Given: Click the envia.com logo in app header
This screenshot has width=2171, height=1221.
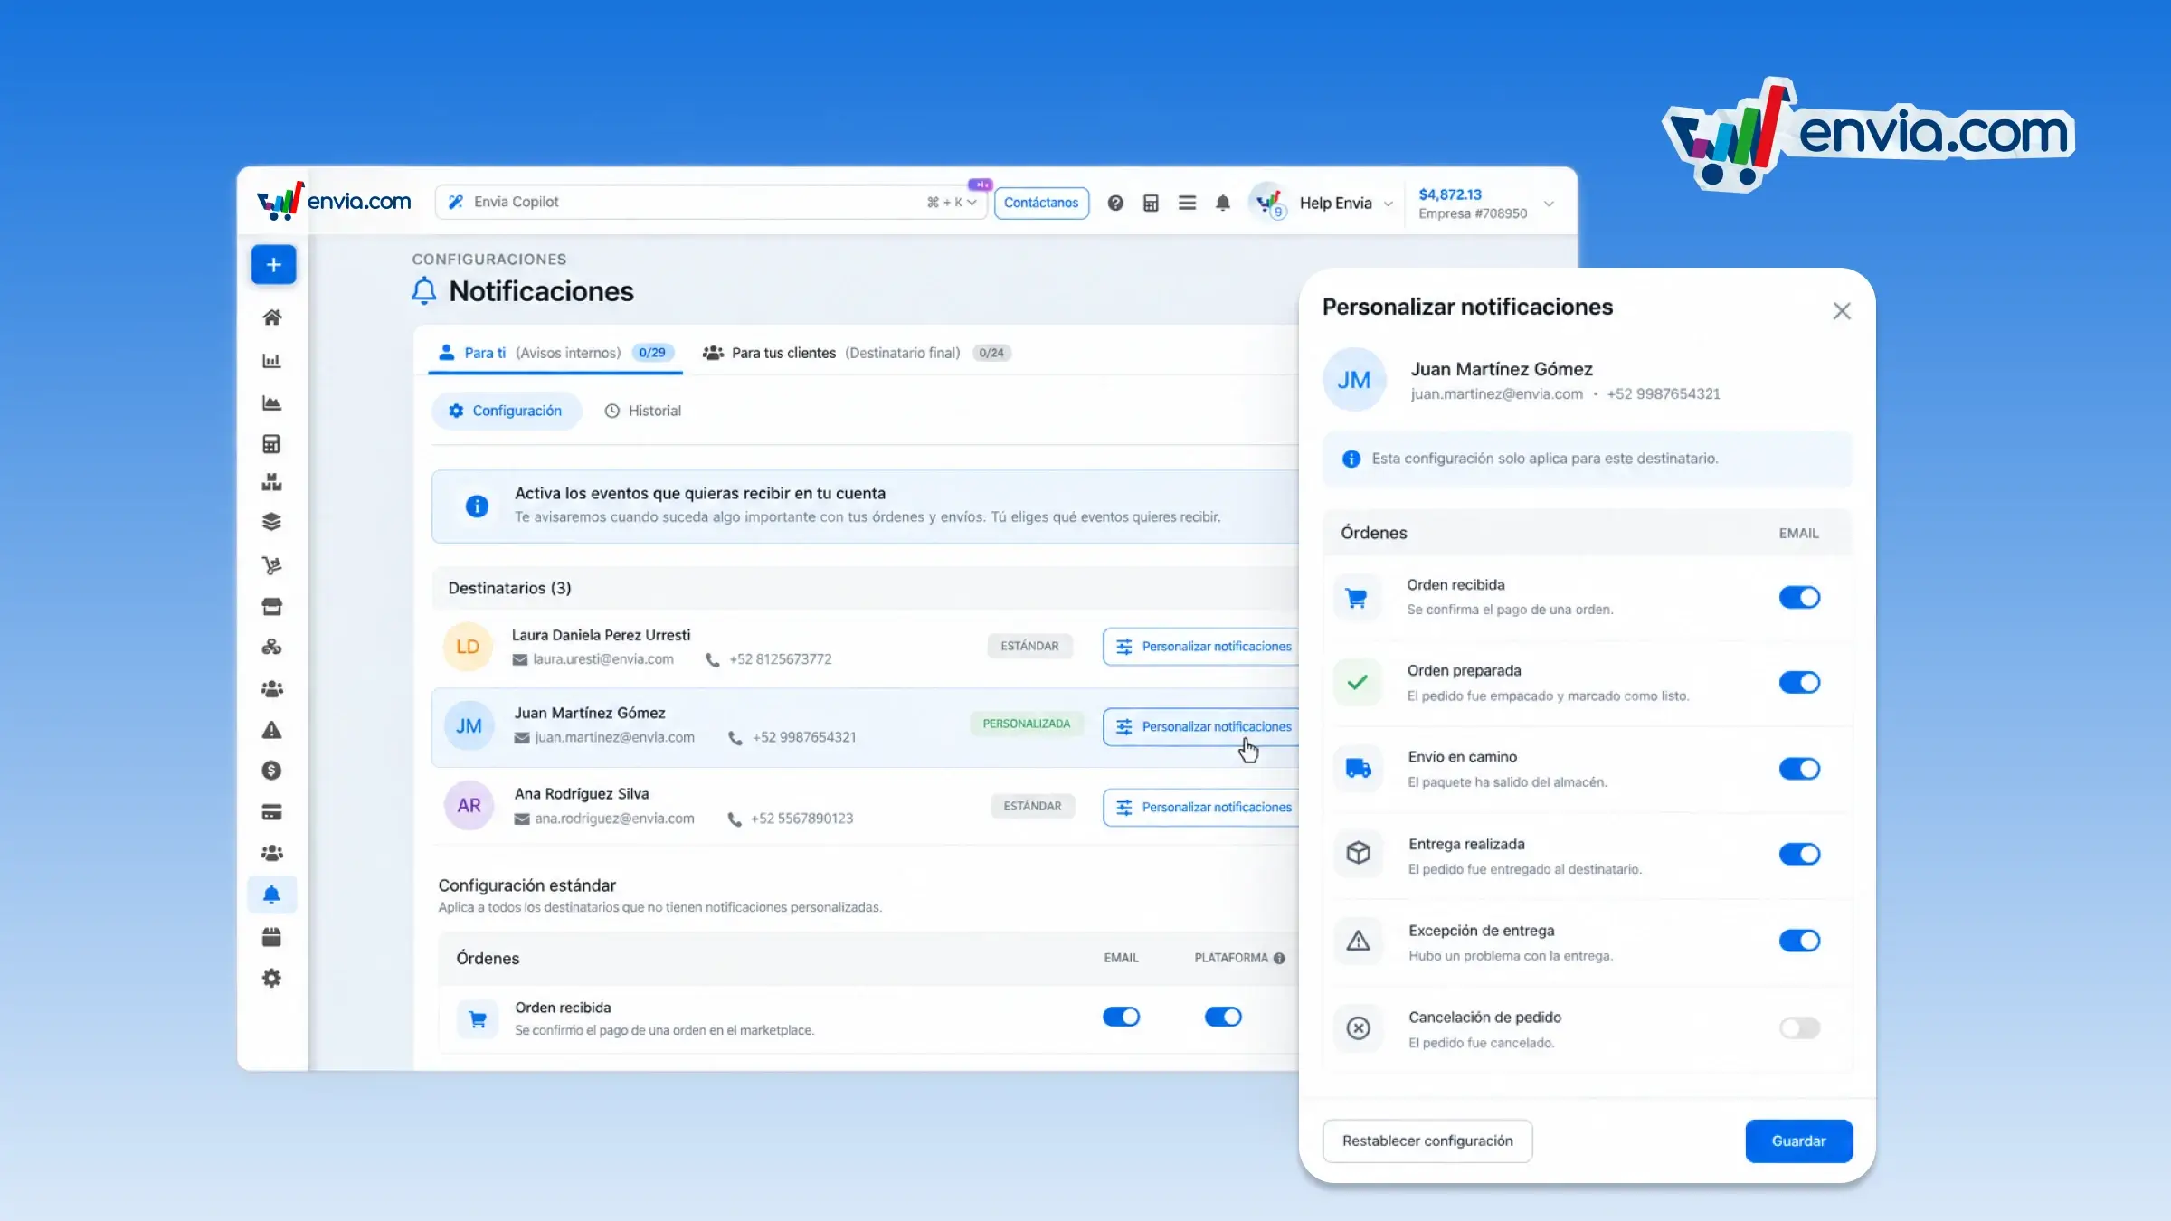Looking at the screenshot, I should [333, 201].
